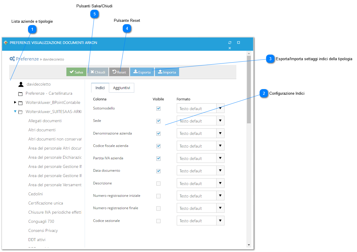
Task: Click the refresh icon in title bar
Action: (230, 42)
